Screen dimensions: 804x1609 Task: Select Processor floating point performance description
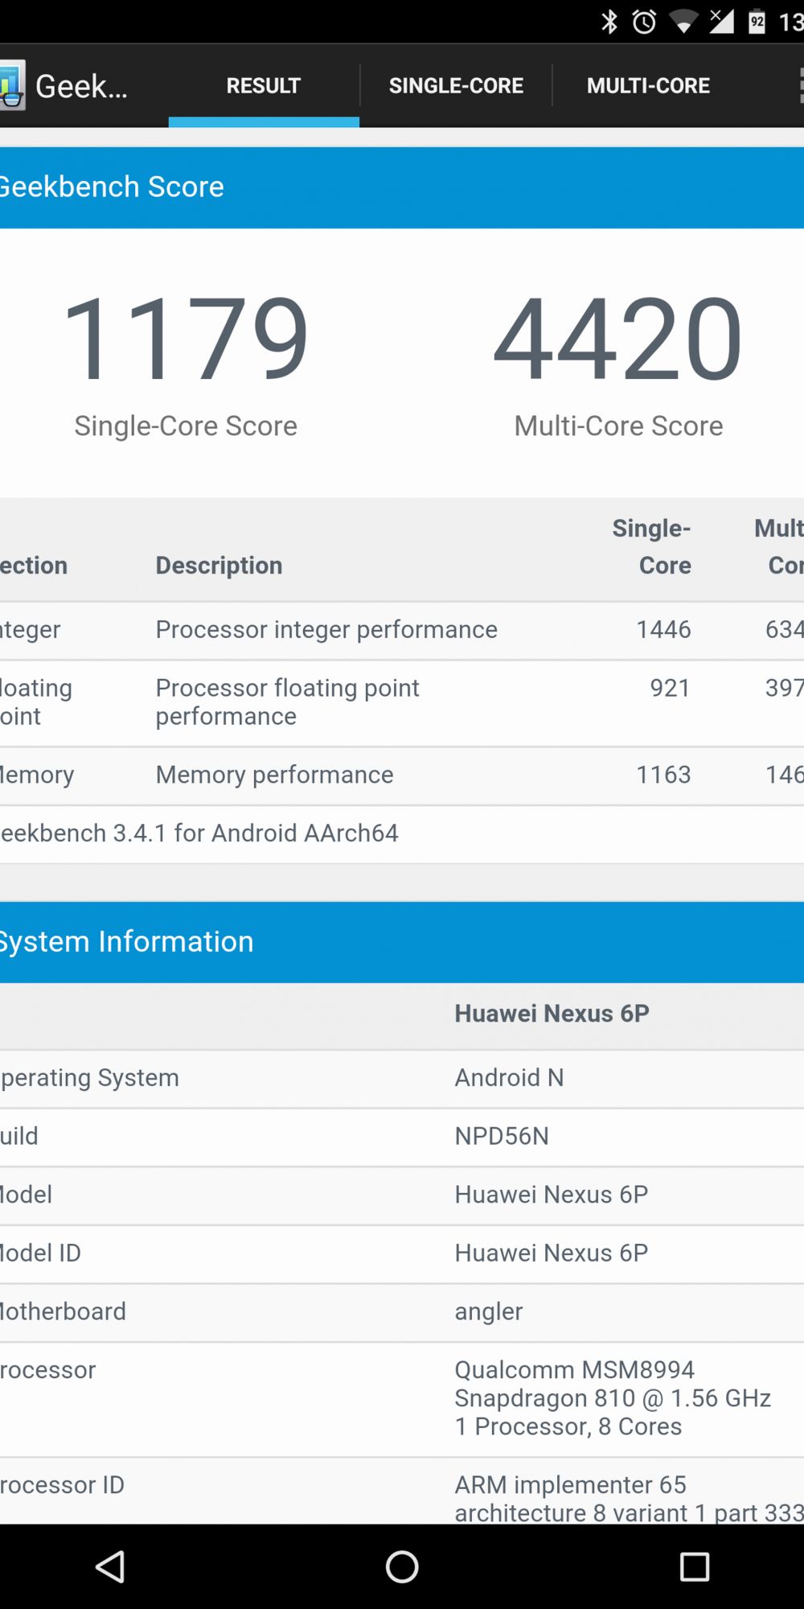[x=287, y=702]
